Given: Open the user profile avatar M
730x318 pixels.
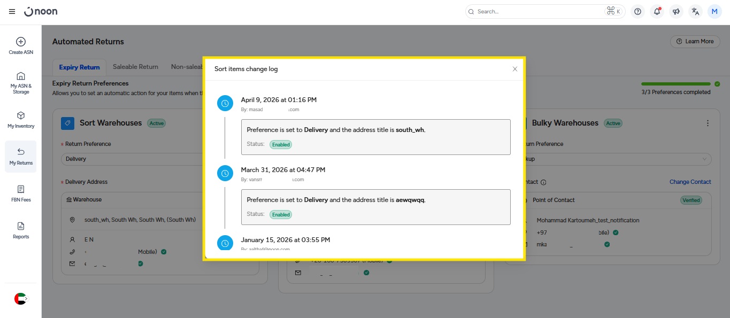Looking at the screenshot, I should point(714,11).
